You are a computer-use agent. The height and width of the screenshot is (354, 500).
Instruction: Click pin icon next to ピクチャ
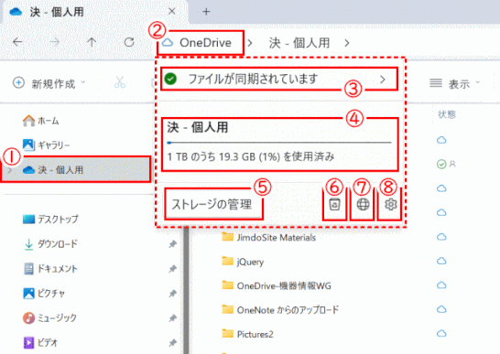tap(172, 294)
